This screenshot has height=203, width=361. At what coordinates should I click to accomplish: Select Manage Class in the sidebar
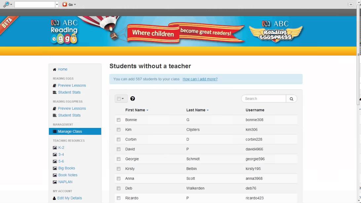[75, 131]
